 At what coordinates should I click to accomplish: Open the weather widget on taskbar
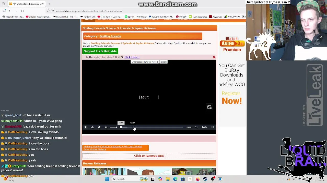coord(8,179)
